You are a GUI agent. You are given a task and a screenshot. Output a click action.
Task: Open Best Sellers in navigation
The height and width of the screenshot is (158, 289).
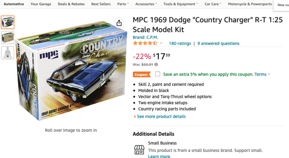(101, 4)
